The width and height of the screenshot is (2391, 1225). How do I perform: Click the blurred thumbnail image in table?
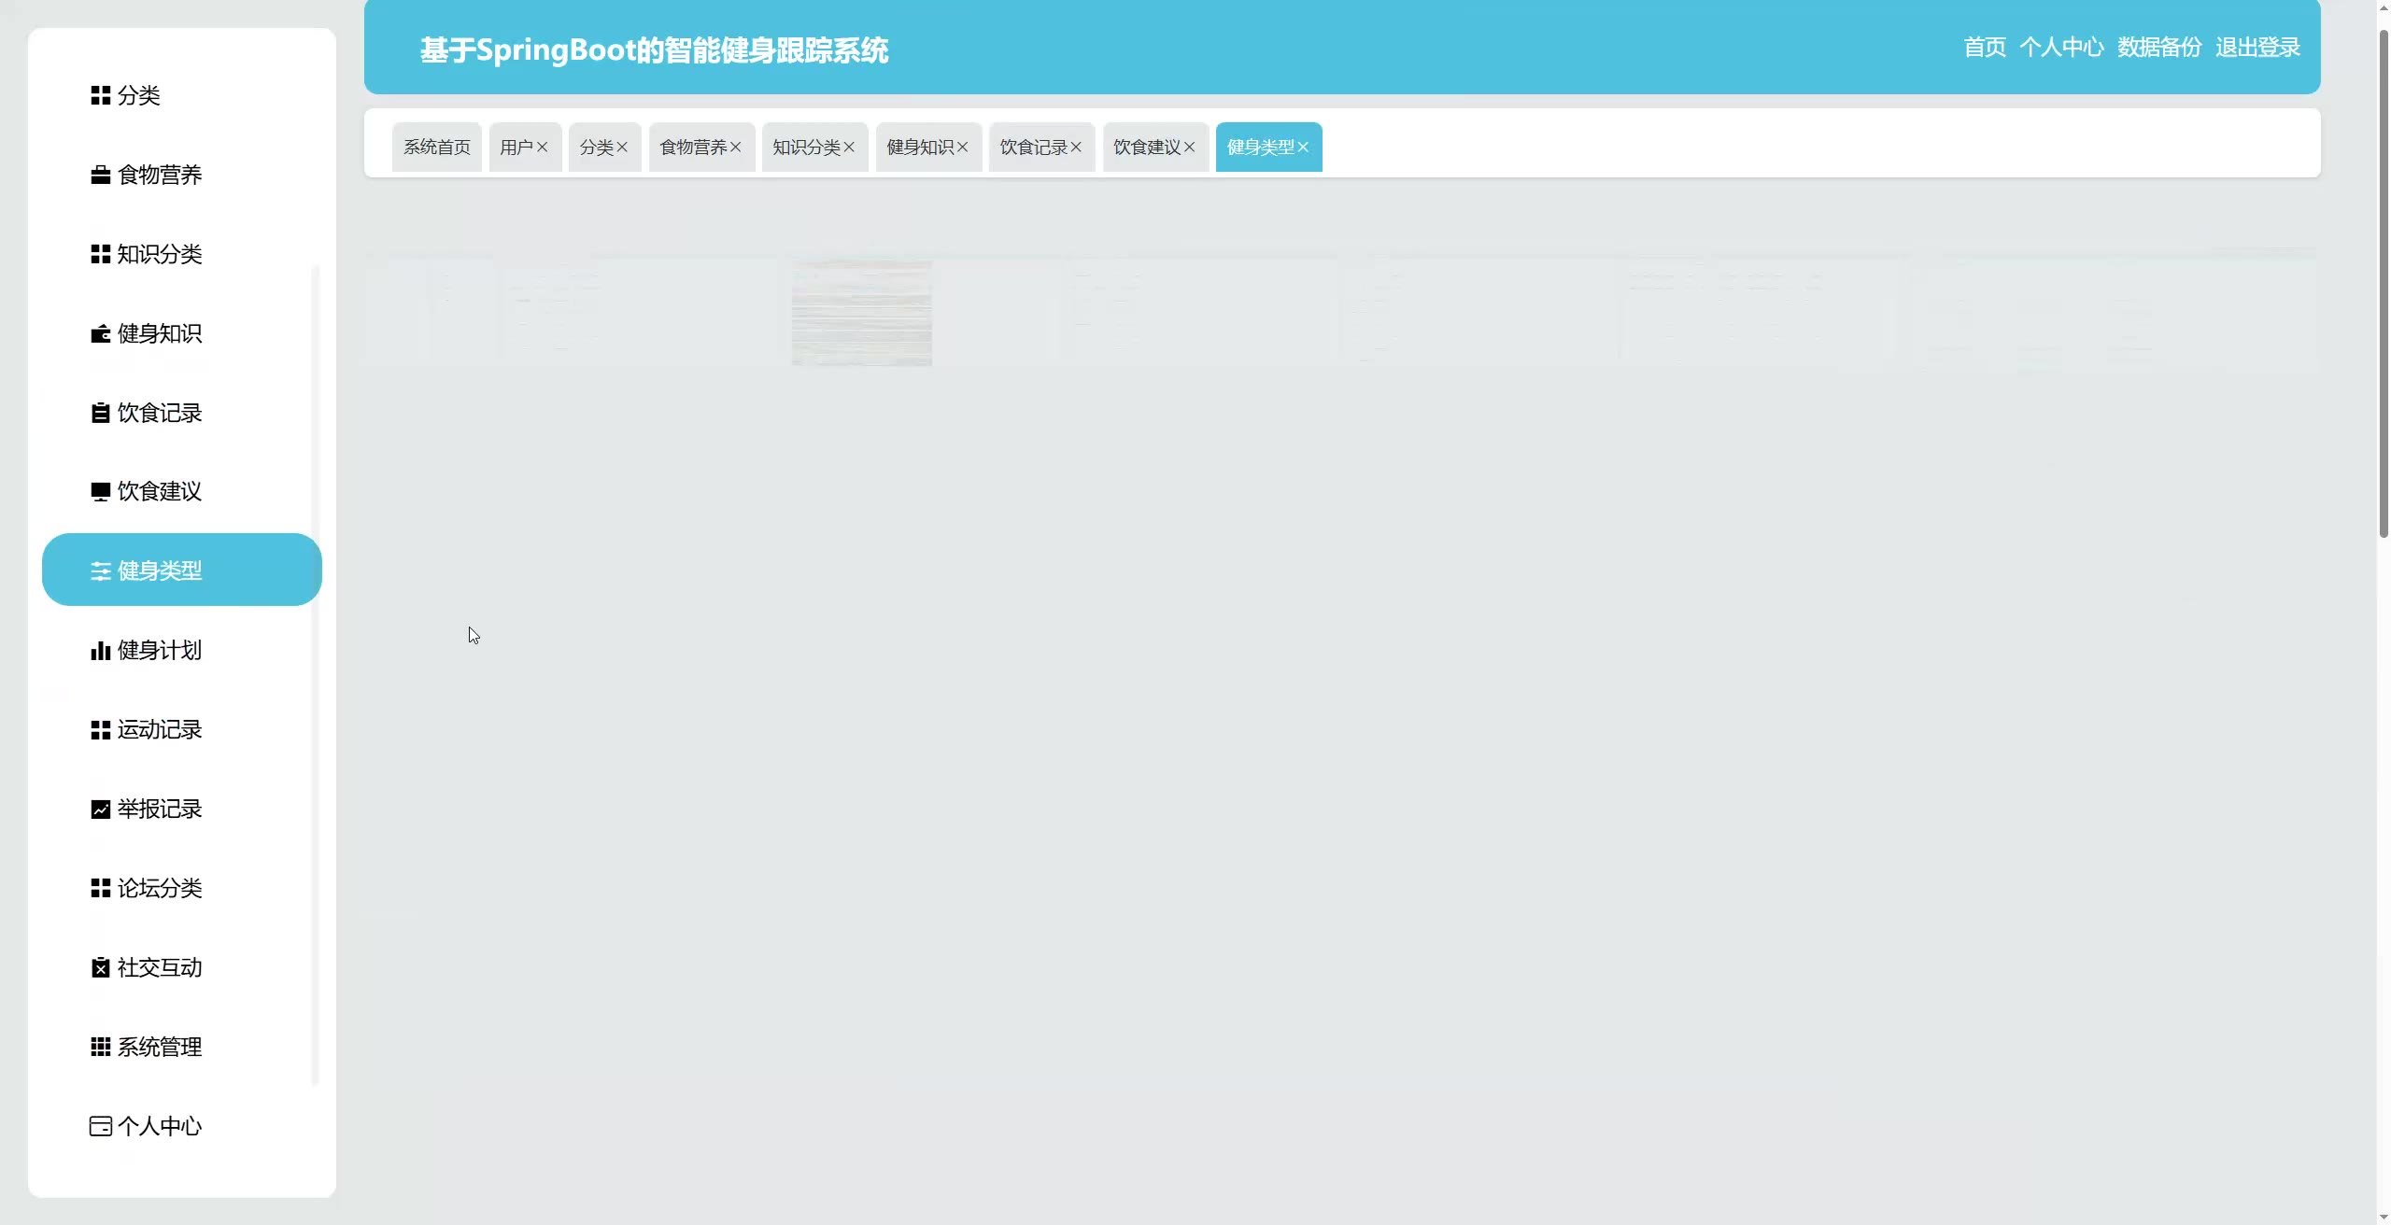click(x=861, y=313)
